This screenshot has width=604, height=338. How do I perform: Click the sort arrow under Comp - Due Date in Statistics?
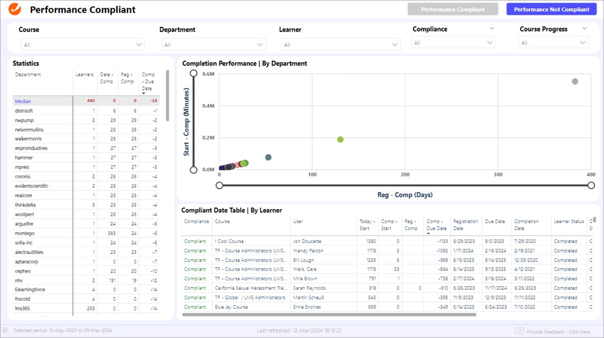coord(144,94)
